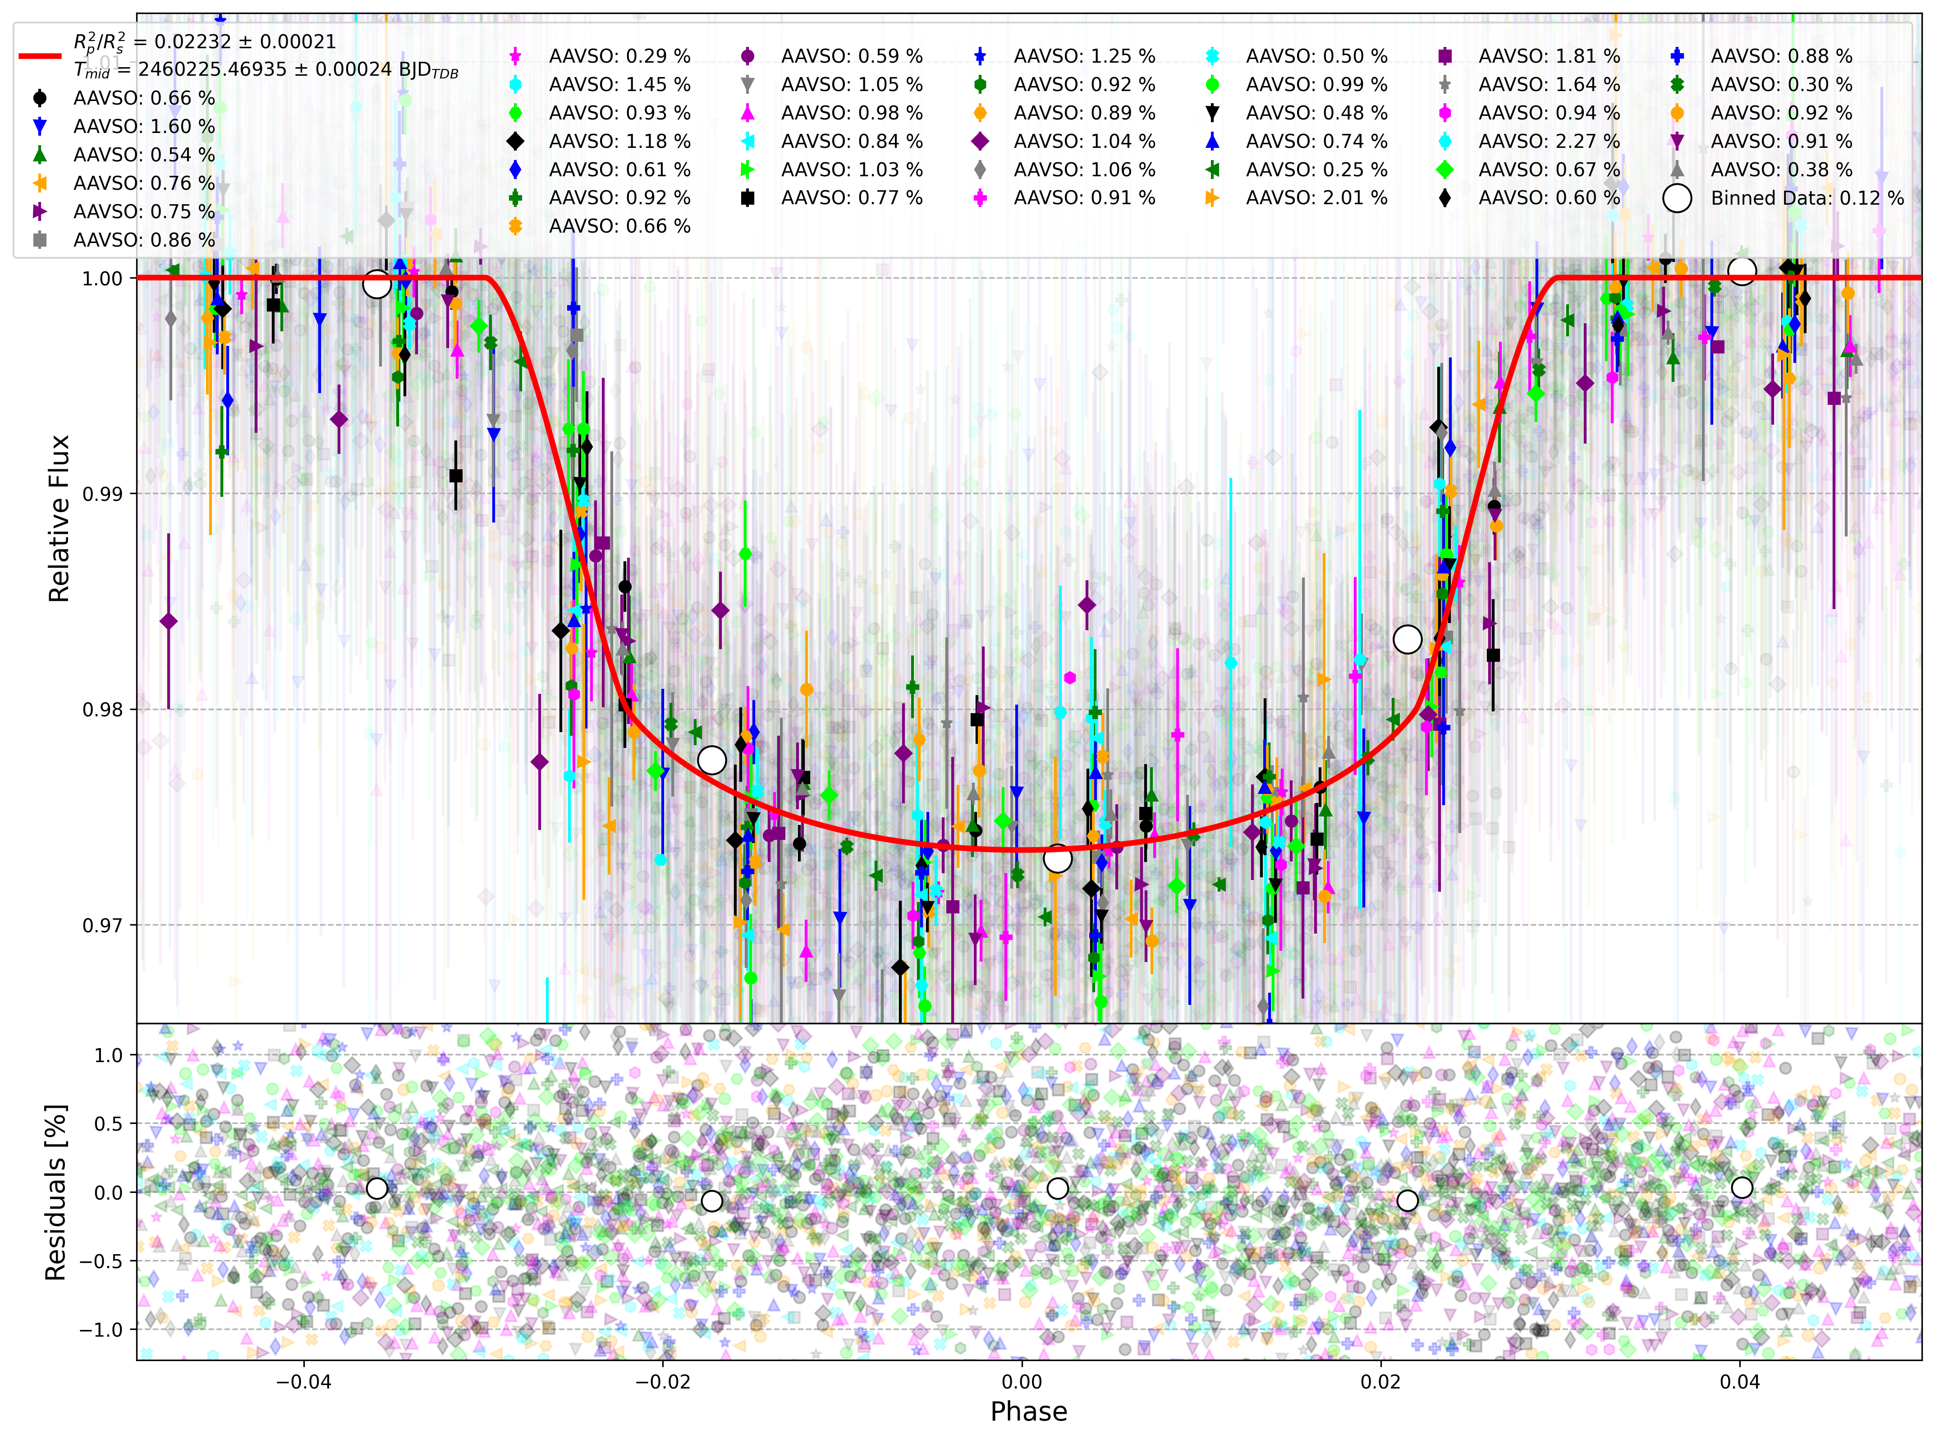This screenshot has width=1935, height=1439.
Task: Click the black diamond marker beside AAVSO: 1.18 %
Action: (x=516, y=141)
